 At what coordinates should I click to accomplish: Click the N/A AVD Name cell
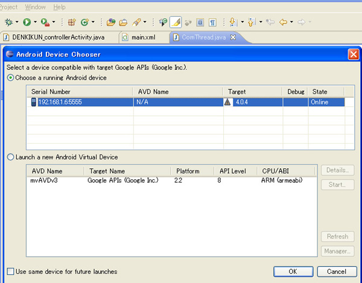coord(178,102)
